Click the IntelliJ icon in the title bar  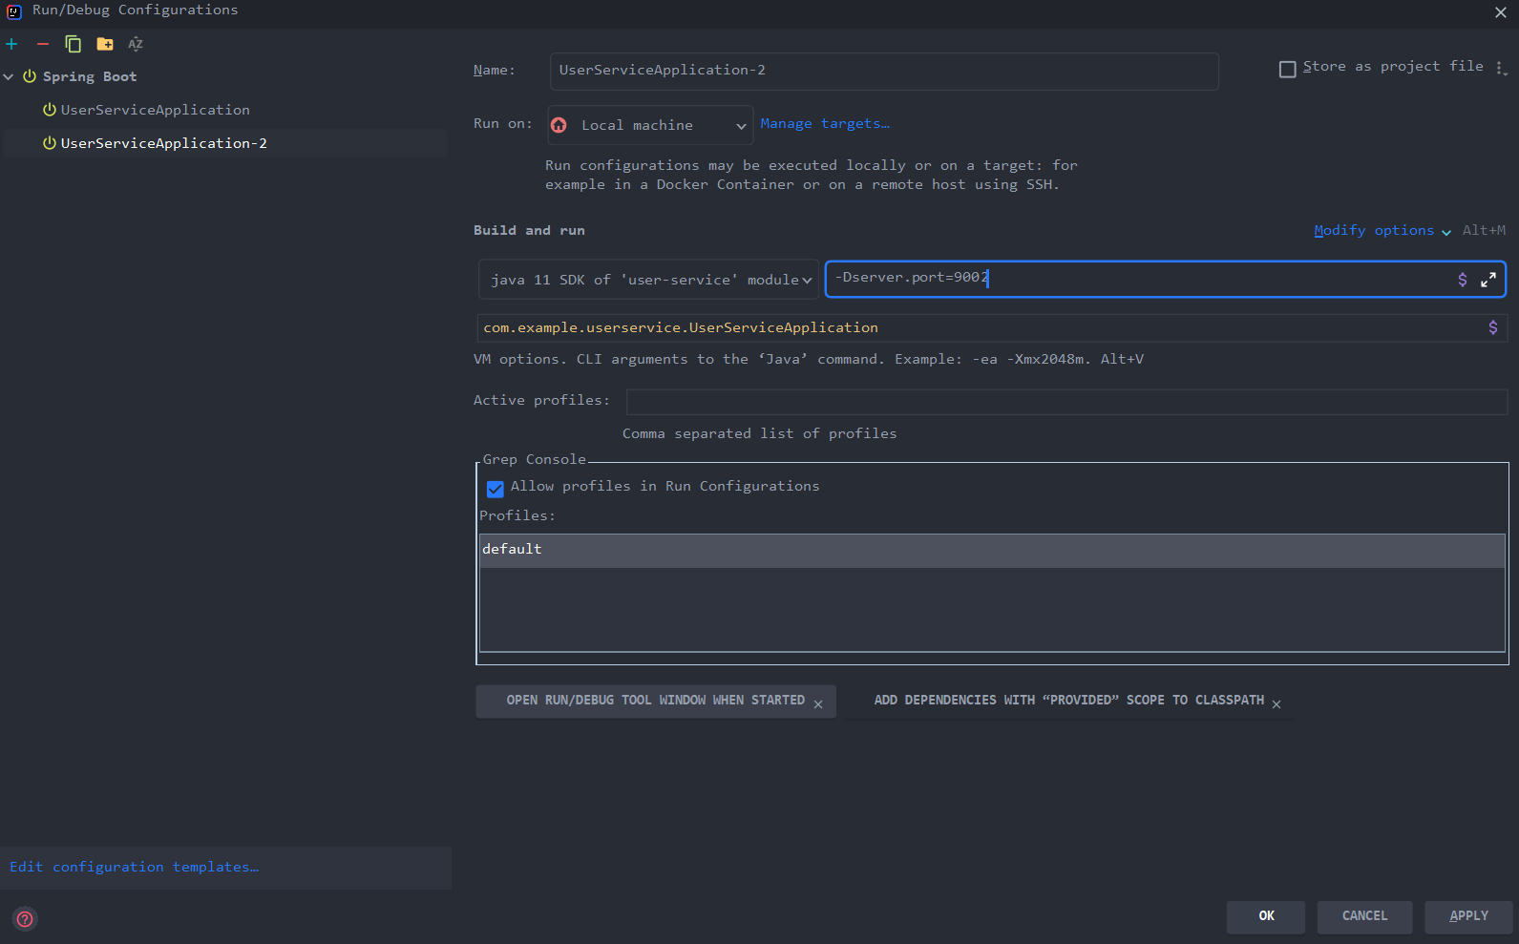[x=14, y=11]
